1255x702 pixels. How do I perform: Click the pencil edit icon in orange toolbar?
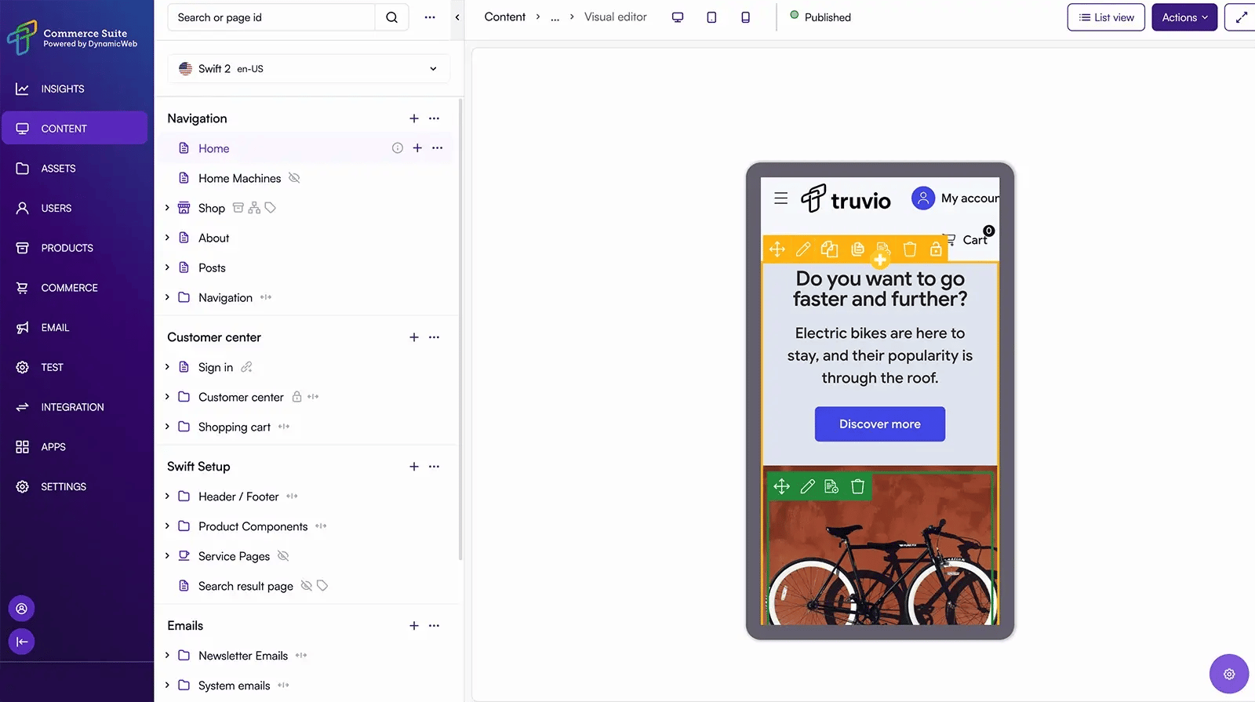point(803,249)
